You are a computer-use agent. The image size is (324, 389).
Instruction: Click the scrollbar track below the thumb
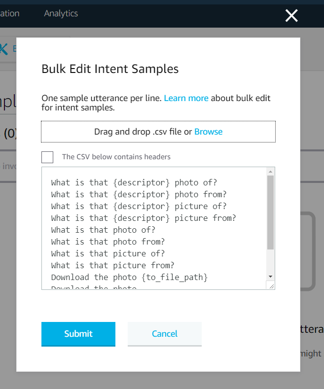pos(270,261)
